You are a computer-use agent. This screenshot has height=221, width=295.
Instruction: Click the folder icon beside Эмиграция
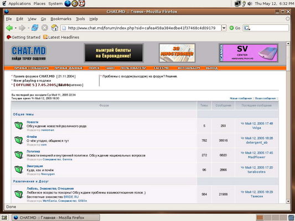(x=19, y=170)
